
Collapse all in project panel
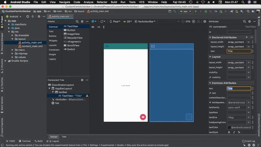click(x=33, y=16)
